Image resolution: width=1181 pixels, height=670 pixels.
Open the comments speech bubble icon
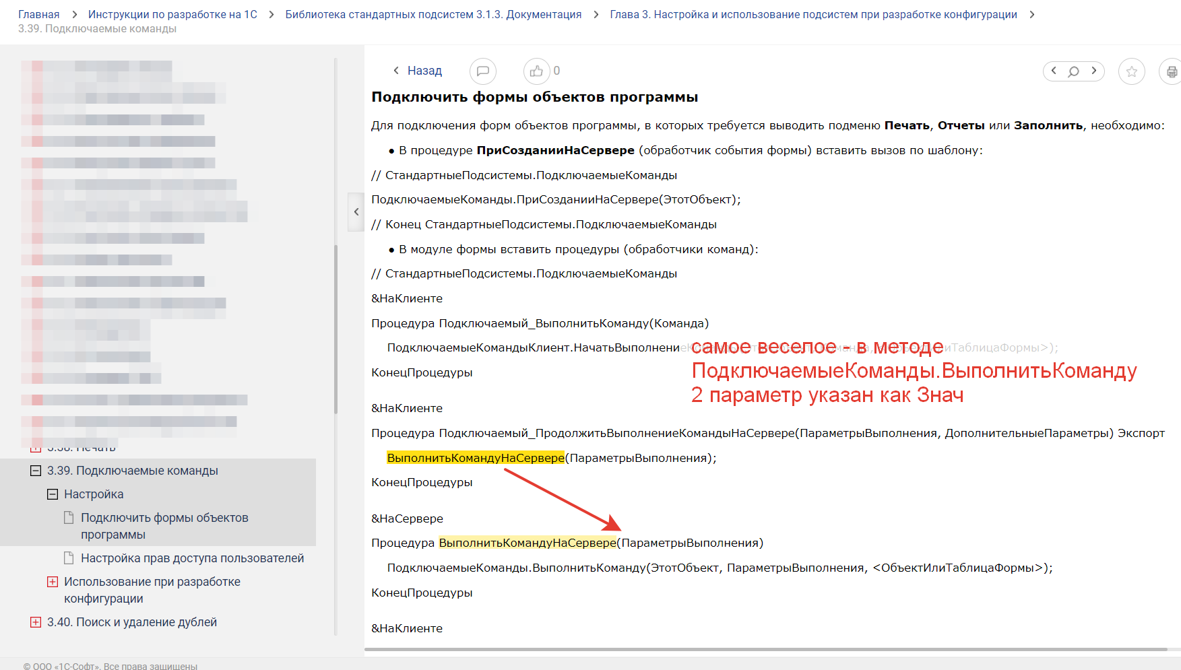[482, 71]
